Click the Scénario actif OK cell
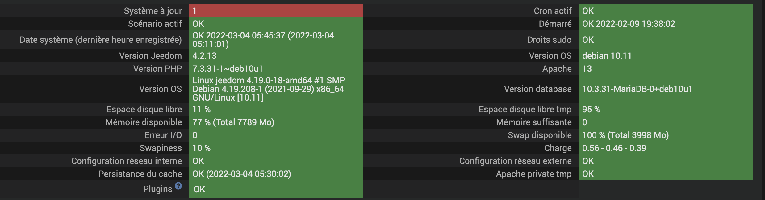Screen dimensions: 765x200 276,24
